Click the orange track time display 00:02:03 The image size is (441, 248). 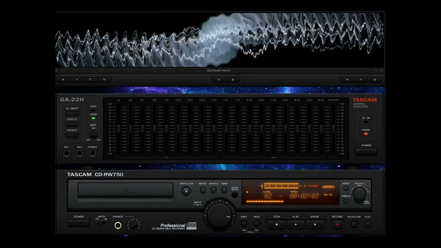pyautogui.click(x=304, y=196)
